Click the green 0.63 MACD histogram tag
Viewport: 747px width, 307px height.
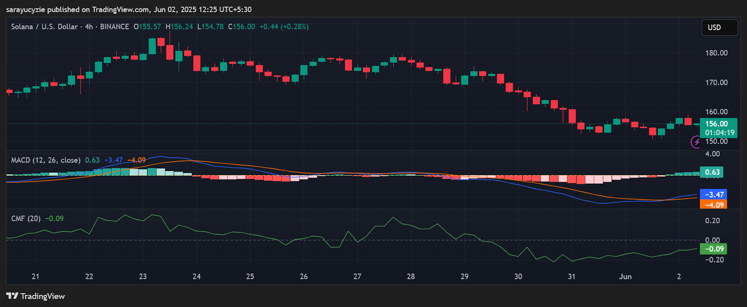tap(712, 172)
